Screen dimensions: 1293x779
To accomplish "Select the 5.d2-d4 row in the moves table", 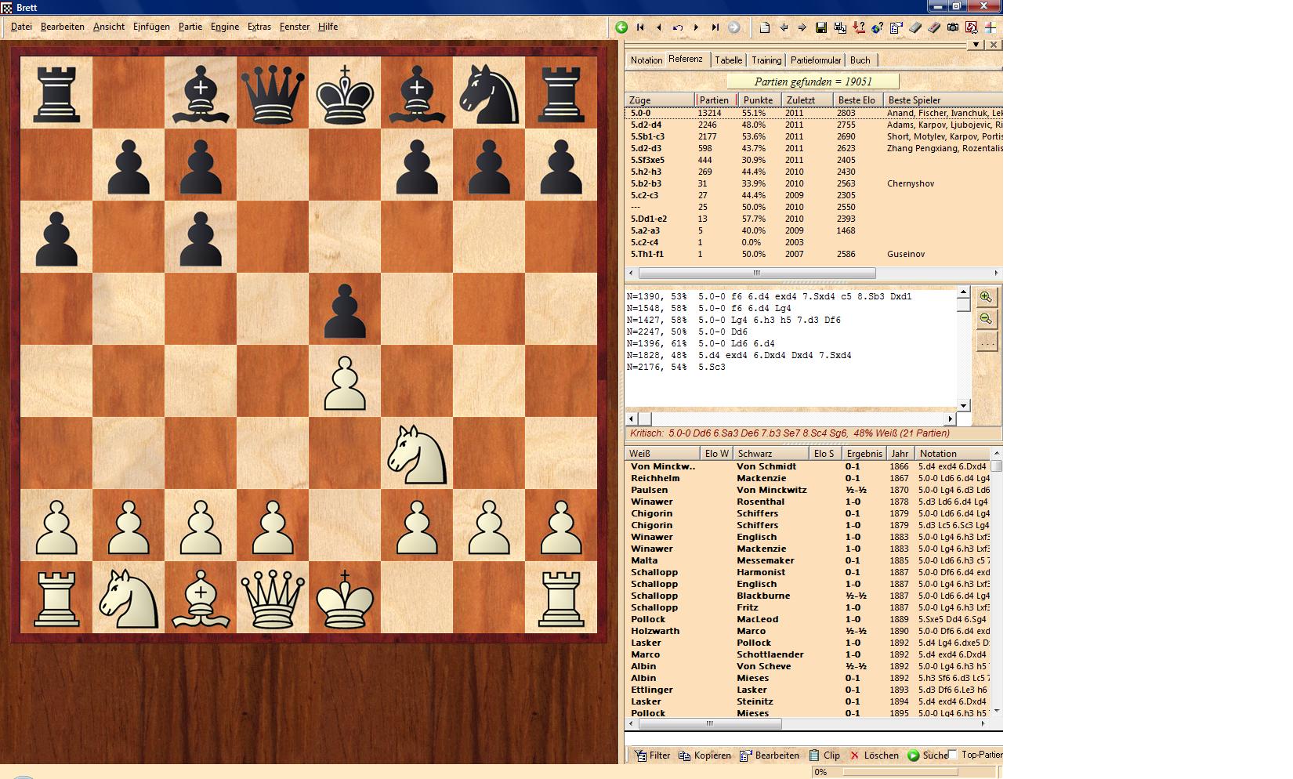I will tap(646, 125).
